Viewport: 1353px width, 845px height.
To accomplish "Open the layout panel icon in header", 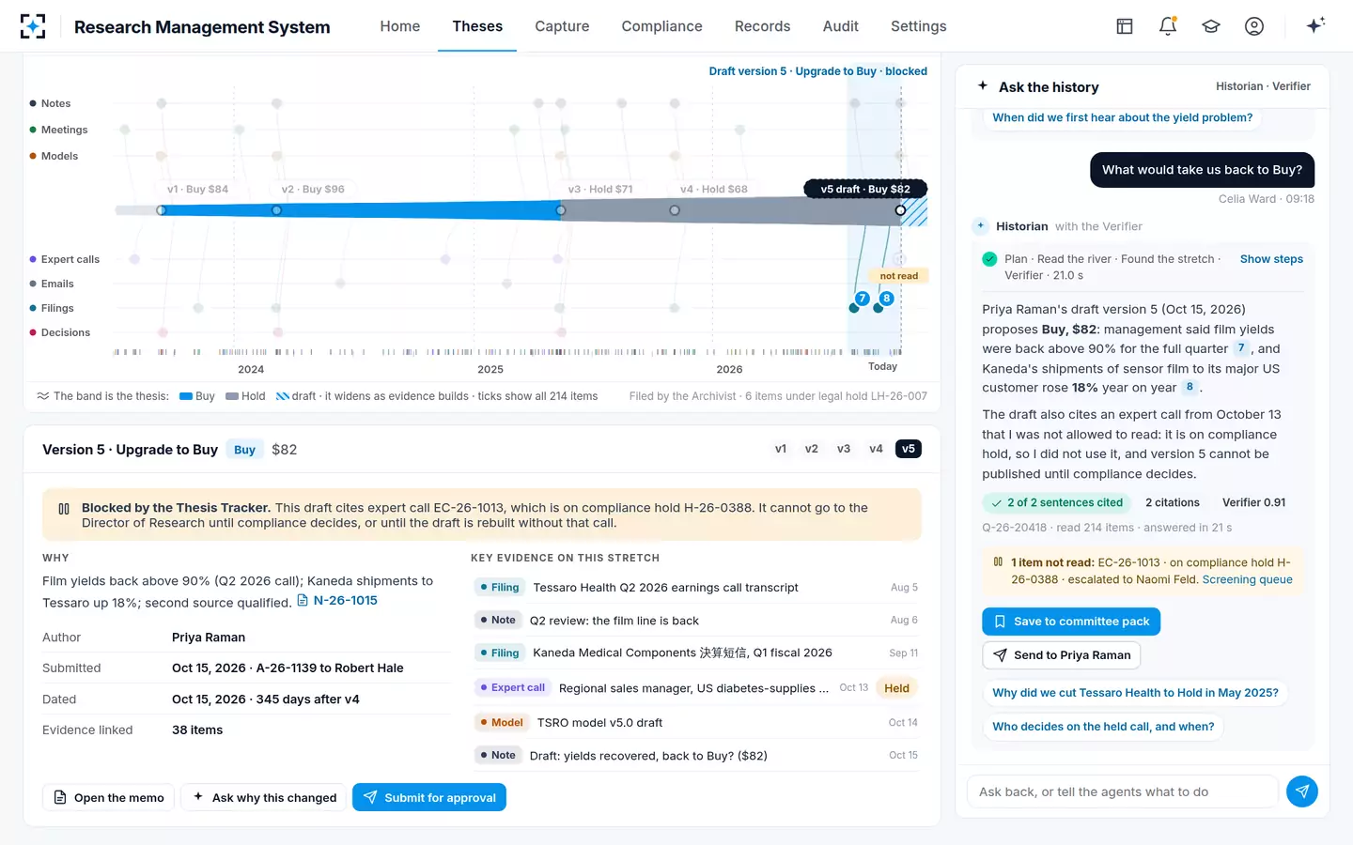I will pyautogui.click(x=1125, y=26).
